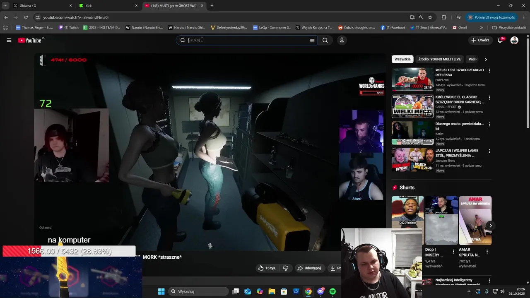
Task: Go back in browser history
Action: click(6, 17)
